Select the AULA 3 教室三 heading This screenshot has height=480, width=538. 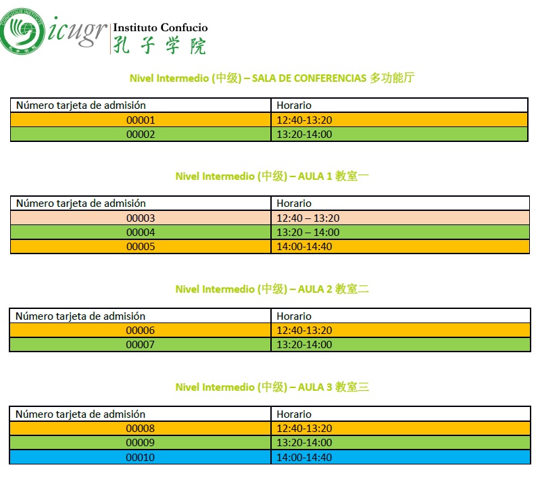click(272, 387)
